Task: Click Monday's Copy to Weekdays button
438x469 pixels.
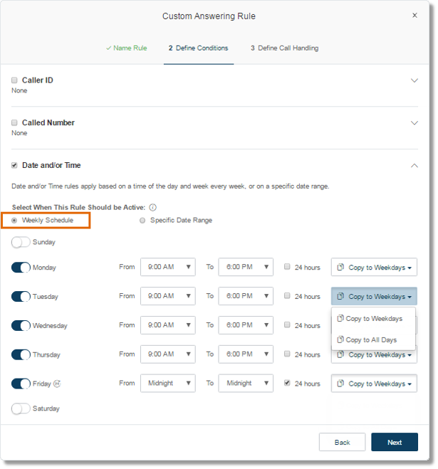Action: (374, 267)
